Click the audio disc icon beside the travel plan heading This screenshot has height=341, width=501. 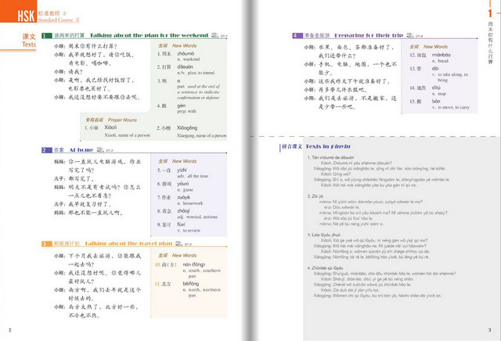point(179,243)
